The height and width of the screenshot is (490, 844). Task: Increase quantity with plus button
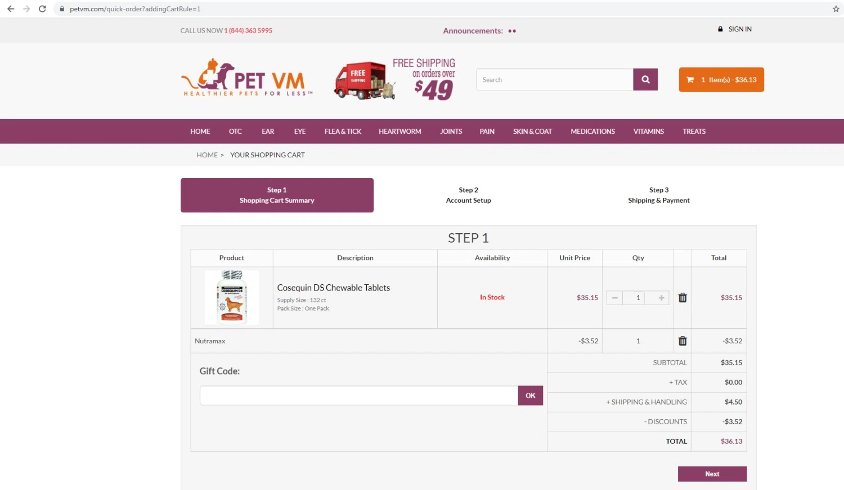(x=661, y=298)
